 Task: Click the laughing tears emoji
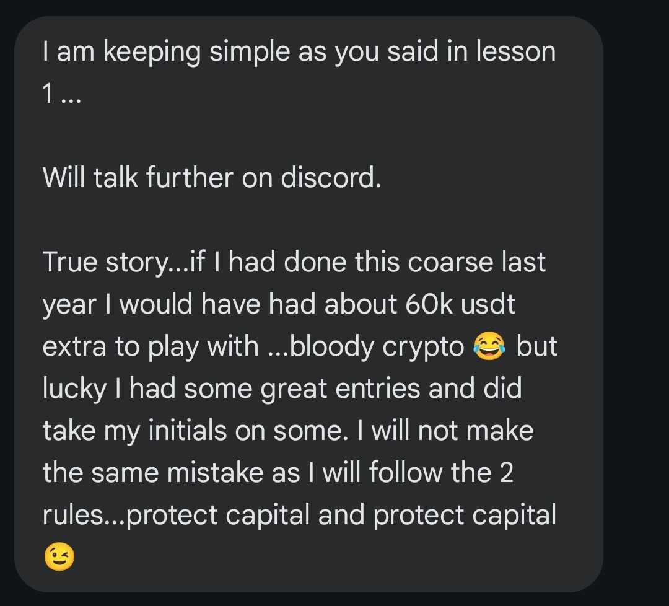[489, 346]
